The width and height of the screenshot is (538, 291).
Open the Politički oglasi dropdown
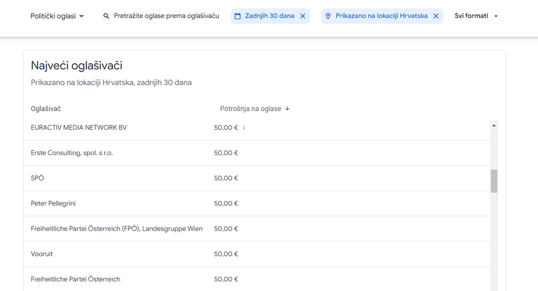coord(57,16)
